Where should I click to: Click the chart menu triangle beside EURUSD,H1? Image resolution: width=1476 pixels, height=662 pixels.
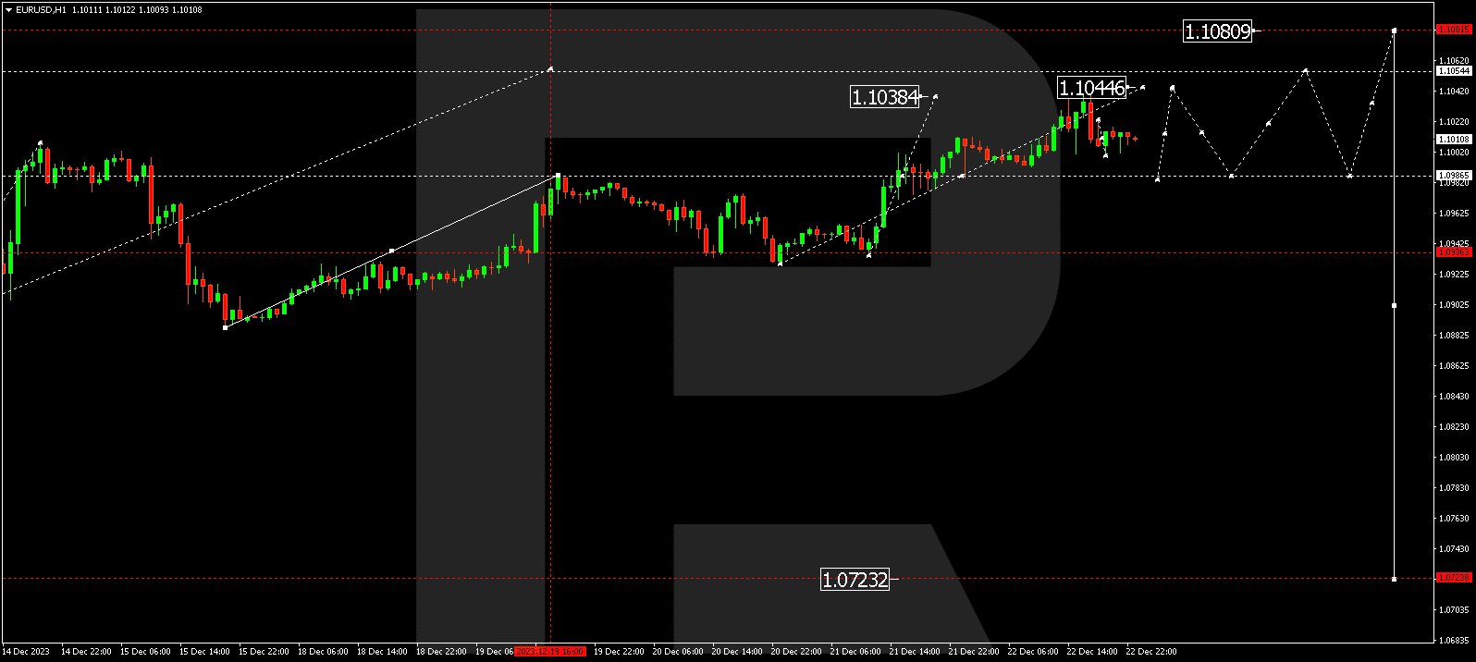click(x=8, y=10)
